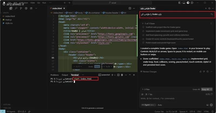Screen dimensions: 216x113
Task: Click the thumbs up feedback icon
Action: tap(200, 72)
